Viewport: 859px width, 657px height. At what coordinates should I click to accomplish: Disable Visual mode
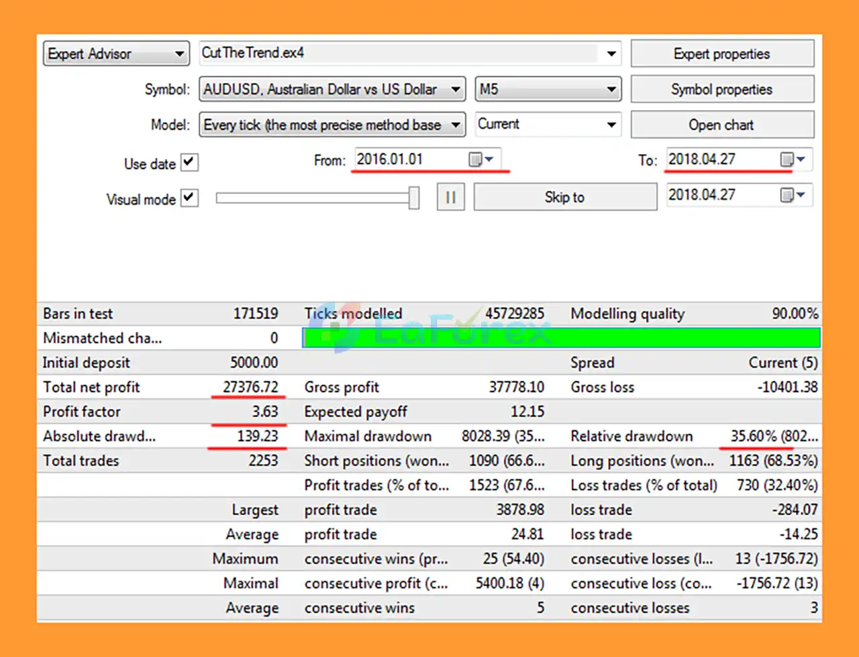click(189, 198)
